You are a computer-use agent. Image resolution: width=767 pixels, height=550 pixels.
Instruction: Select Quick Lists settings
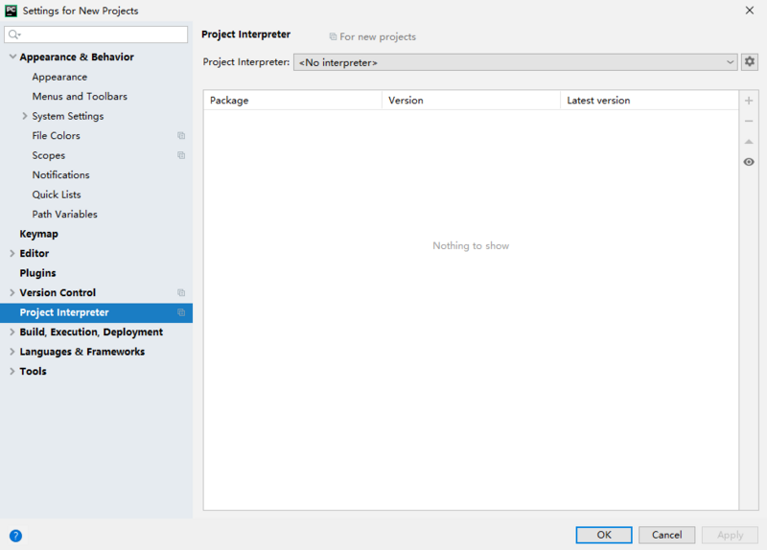(57, 195)
